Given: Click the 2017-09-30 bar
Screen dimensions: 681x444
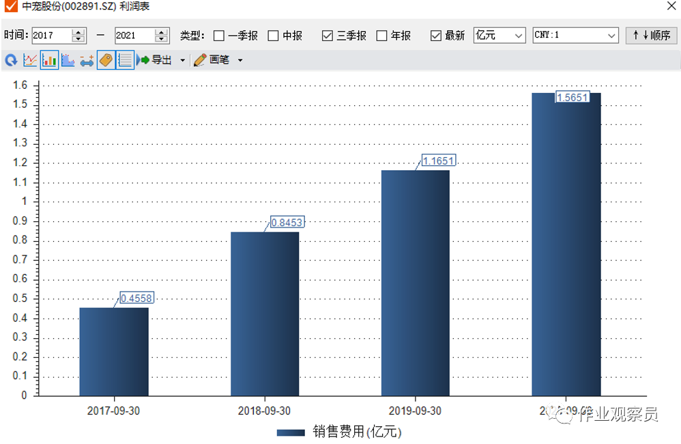Looking at the screenshot, I should pyautogui.click(x=114, y=352).
